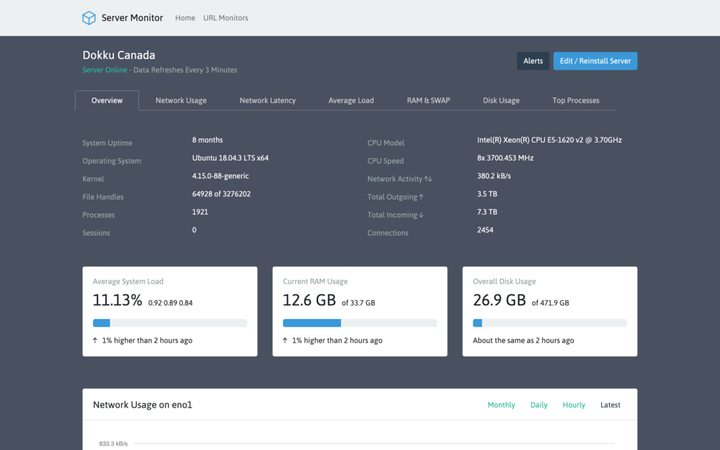View the Disk Usage tab

click(x=501, y=100)
